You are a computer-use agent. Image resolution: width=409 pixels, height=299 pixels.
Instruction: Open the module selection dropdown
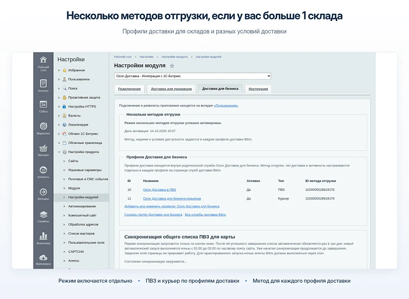(x=193, y=76)
